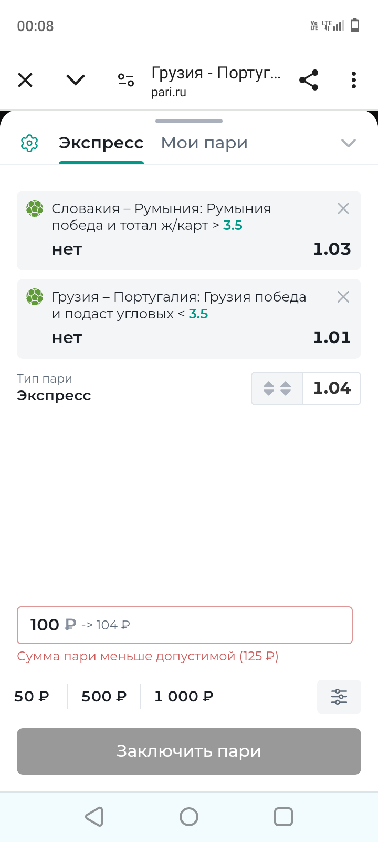The height and width of the screenshot is (842, 378).
Task: Switch to the Экспресс tab
Action: tap(101, 143)
